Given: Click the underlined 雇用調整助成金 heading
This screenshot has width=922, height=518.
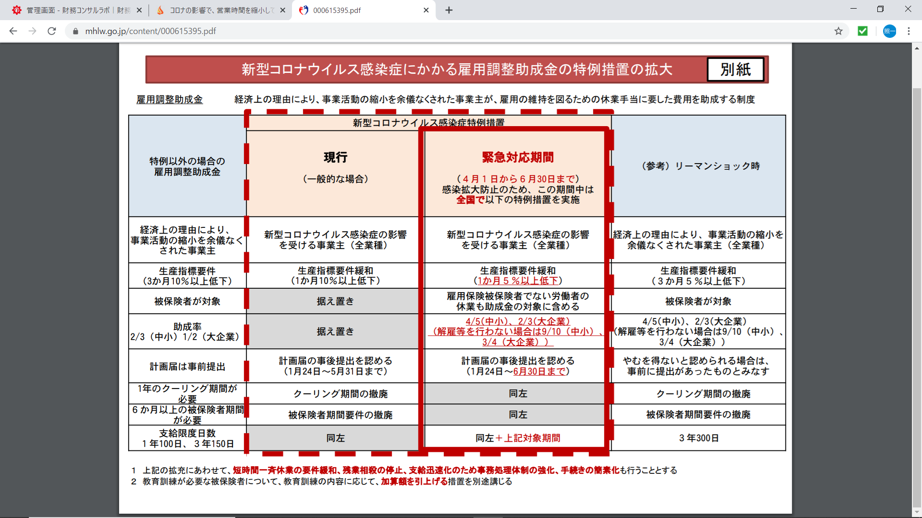Looking at the screenshot, I should tap(170, 99).
